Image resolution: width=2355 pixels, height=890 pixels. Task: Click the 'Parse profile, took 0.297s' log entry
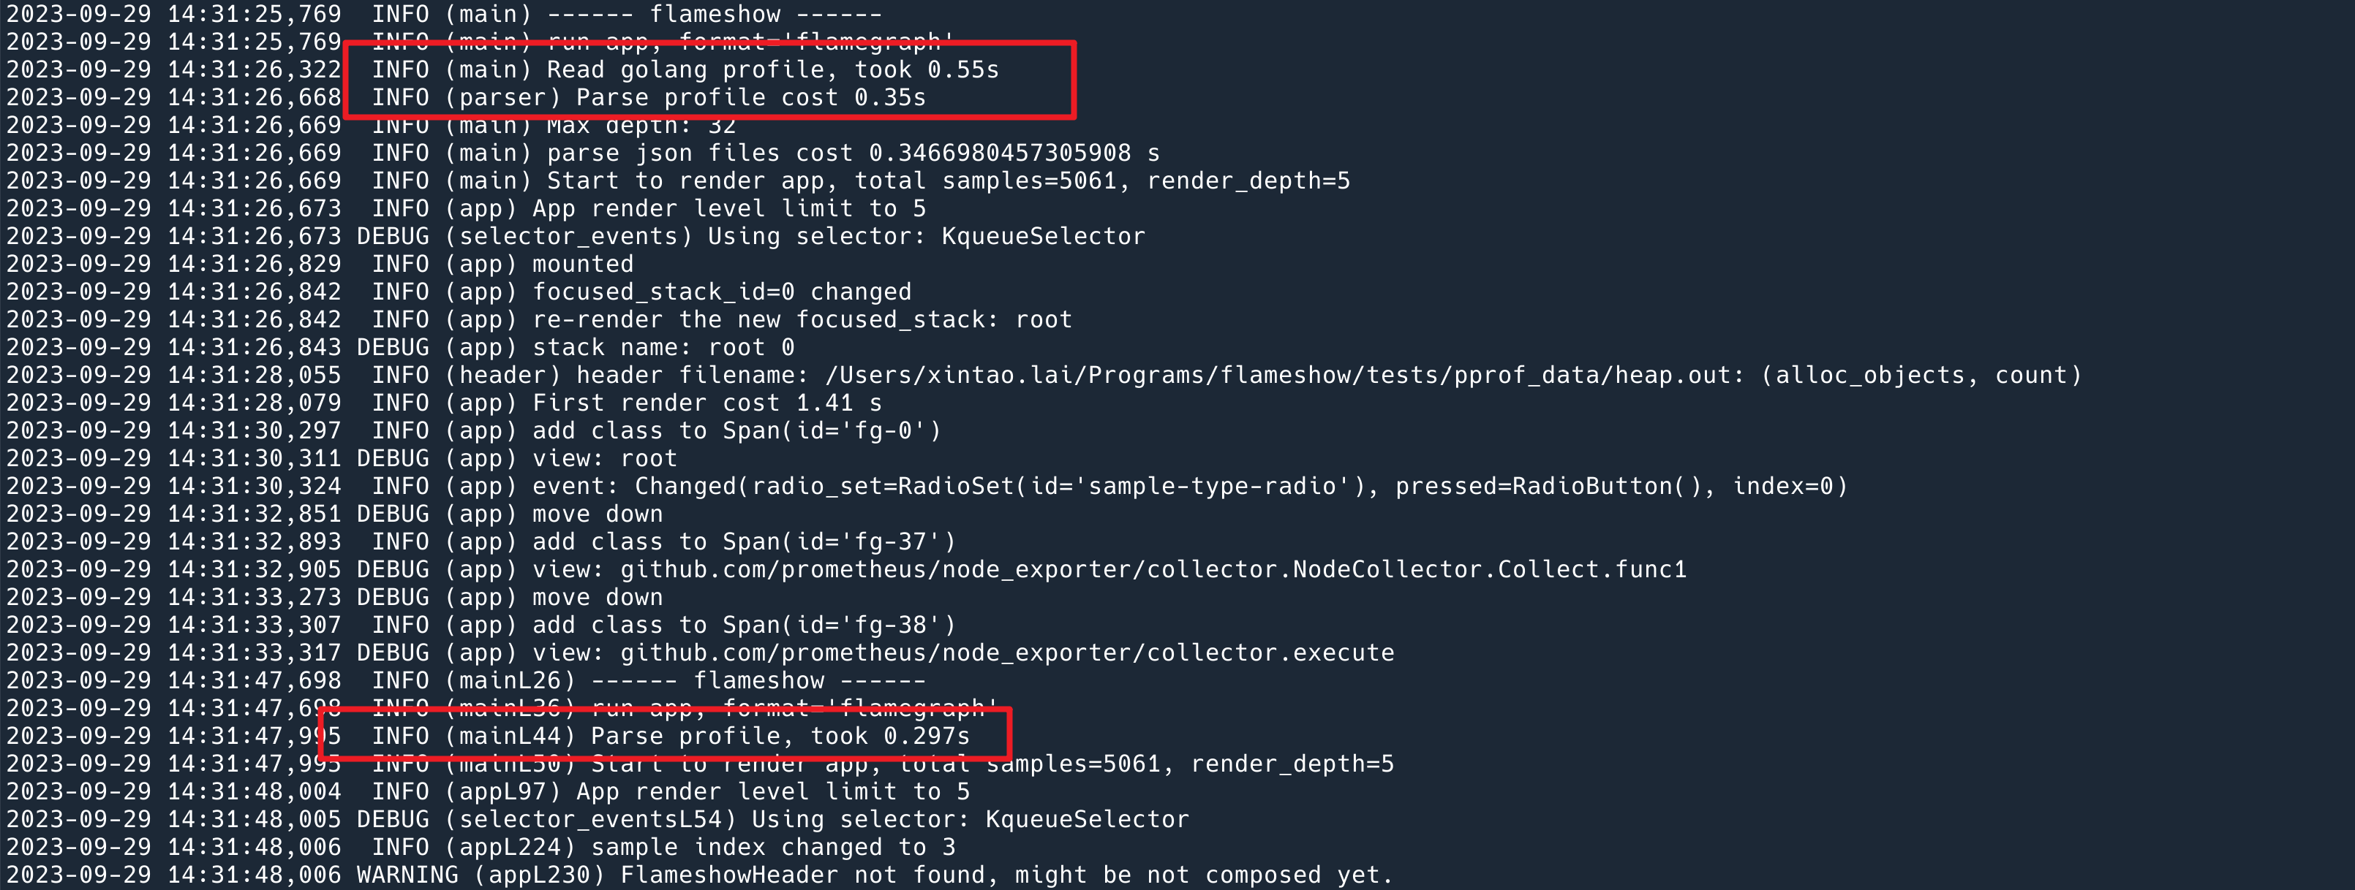[779, 736]
